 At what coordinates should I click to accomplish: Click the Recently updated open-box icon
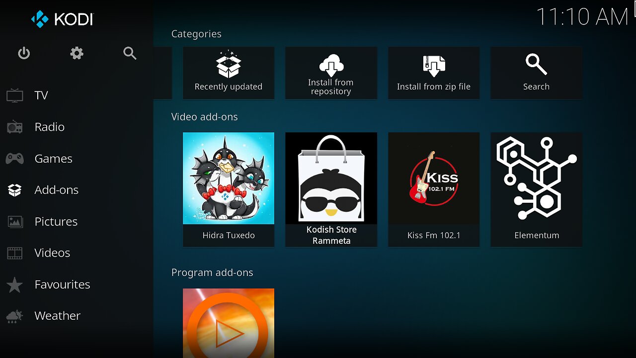229,65
